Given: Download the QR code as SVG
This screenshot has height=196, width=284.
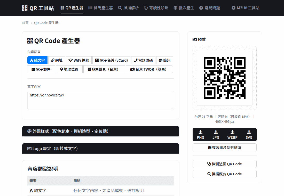Looking at the screenshot, I should [x=249, y=135].
